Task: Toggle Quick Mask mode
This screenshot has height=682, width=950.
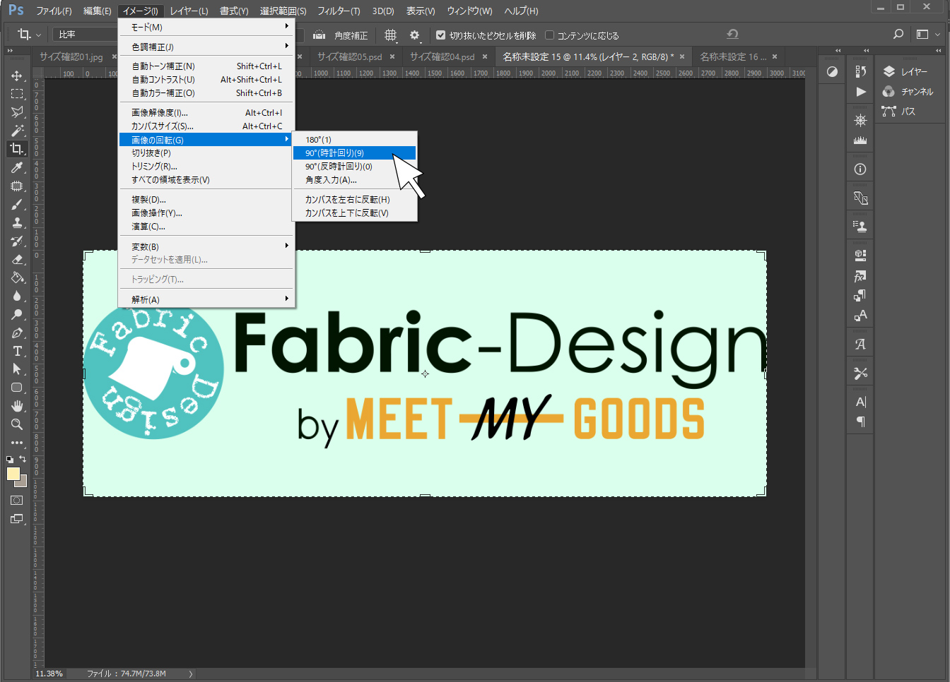Action: [17, 500]
